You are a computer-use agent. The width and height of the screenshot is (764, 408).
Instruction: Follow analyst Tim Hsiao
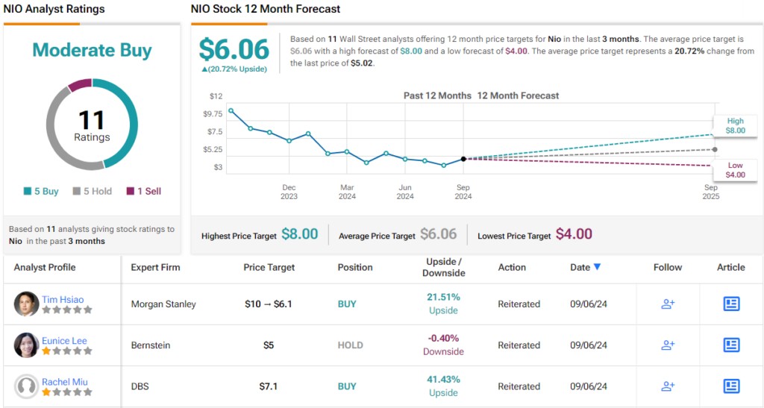click(668, 304)
